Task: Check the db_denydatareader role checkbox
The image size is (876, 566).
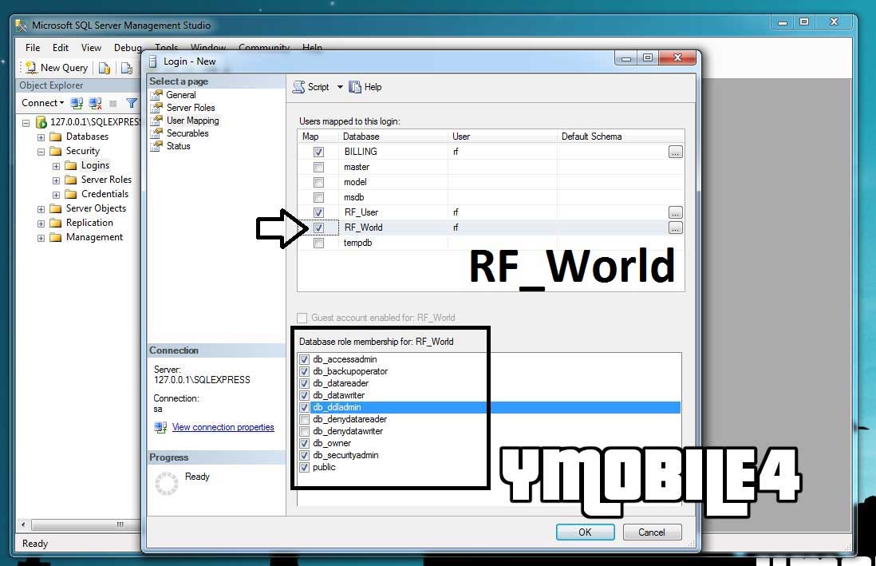Action: (x=304, y=419)
